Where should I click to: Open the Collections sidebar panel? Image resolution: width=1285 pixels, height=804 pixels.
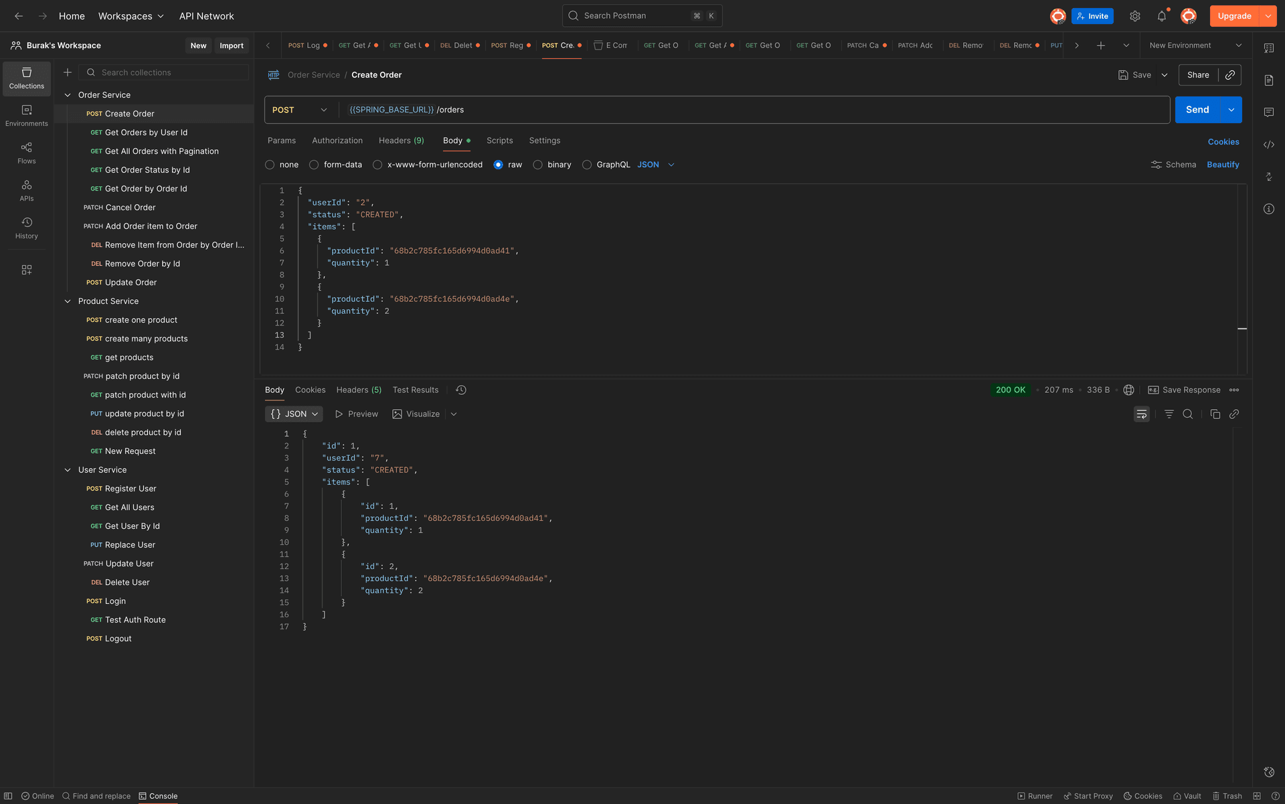click(27, 78)
